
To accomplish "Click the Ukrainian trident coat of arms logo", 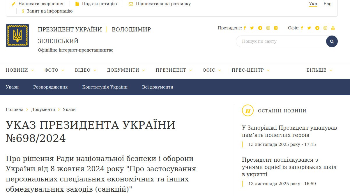I will (x=17, y=36).
